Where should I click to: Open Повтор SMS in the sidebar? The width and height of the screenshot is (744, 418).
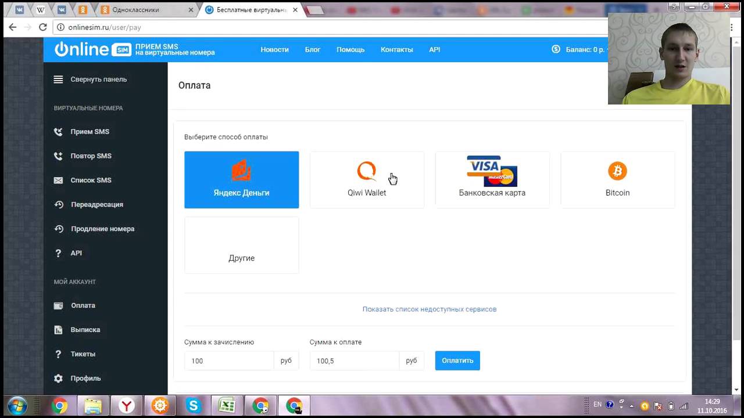point(91,156)
